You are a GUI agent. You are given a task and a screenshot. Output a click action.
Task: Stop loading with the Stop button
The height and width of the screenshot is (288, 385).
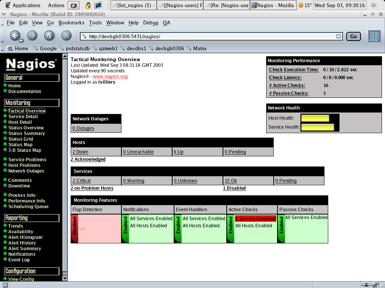[x=66, y=36]
